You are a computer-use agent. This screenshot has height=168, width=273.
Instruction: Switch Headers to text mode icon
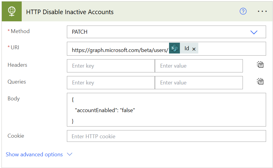[260, 65]
